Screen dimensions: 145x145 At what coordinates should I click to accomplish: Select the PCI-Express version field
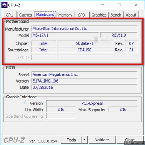pos(92,103)
